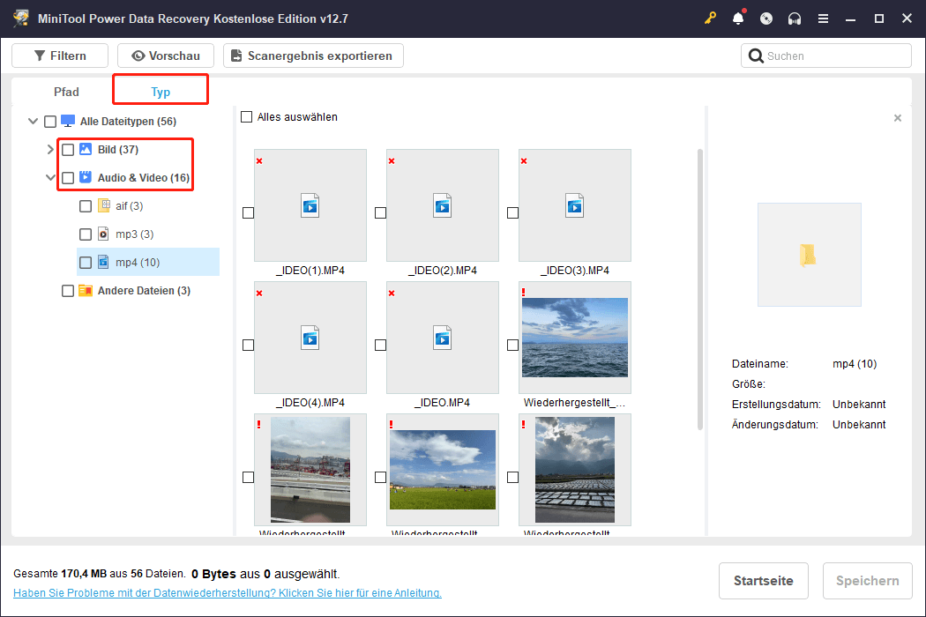
Task: Open support using the headset icon
Action: tap(795, 18)
